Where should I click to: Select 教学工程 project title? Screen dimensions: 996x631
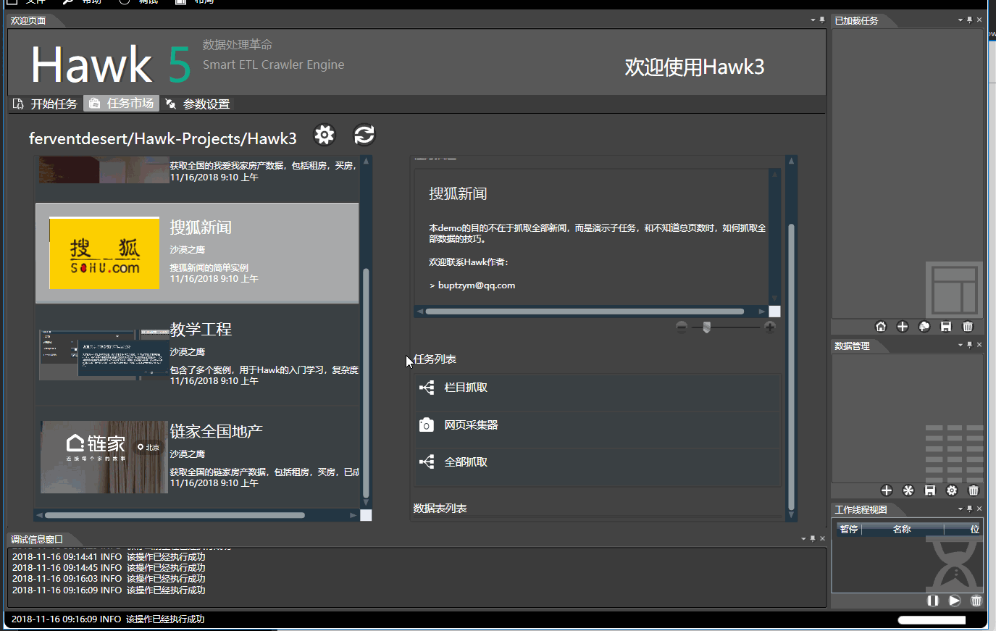[x=201, y=330]
